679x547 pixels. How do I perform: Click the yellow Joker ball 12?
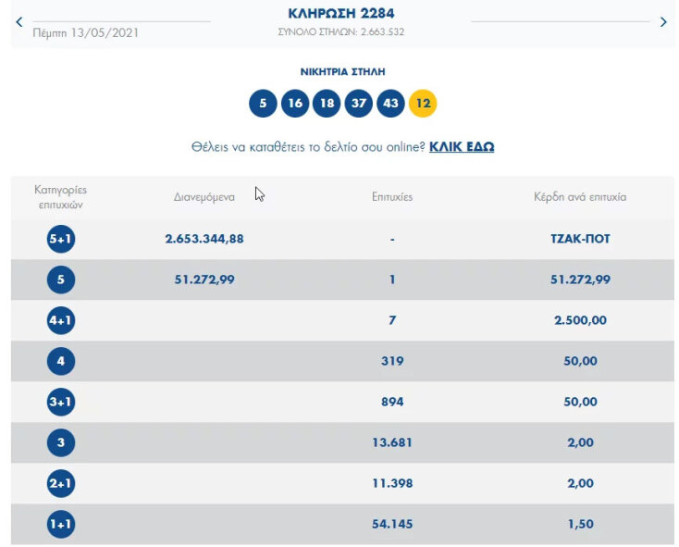point(423,104)
